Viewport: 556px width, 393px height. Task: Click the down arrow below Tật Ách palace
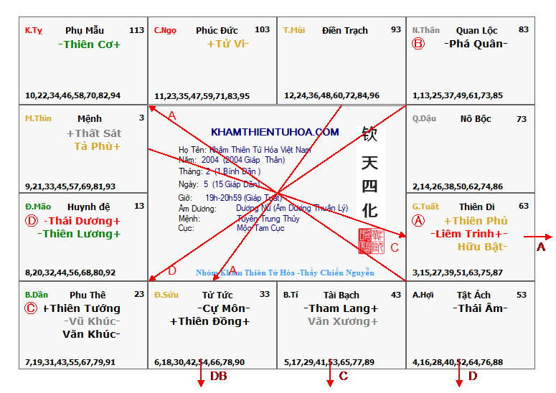click(459, 376)
